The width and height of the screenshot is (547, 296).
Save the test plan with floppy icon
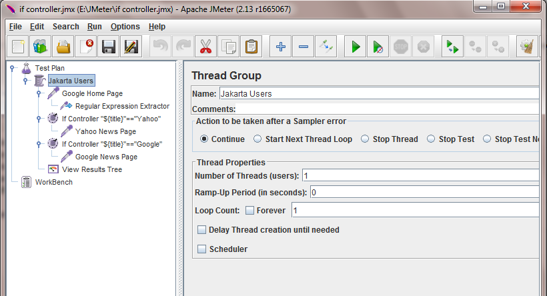109,47
